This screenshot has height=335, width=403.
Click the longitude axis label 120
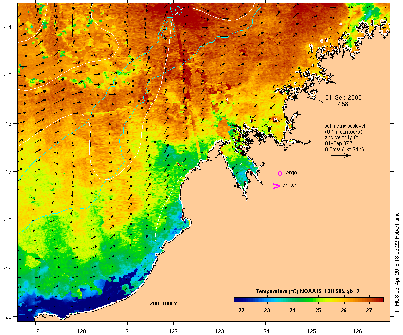pos(82,331)
